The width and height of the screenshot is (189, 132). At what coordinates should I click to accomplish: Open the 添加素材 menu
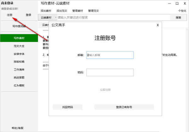[46, 10]
